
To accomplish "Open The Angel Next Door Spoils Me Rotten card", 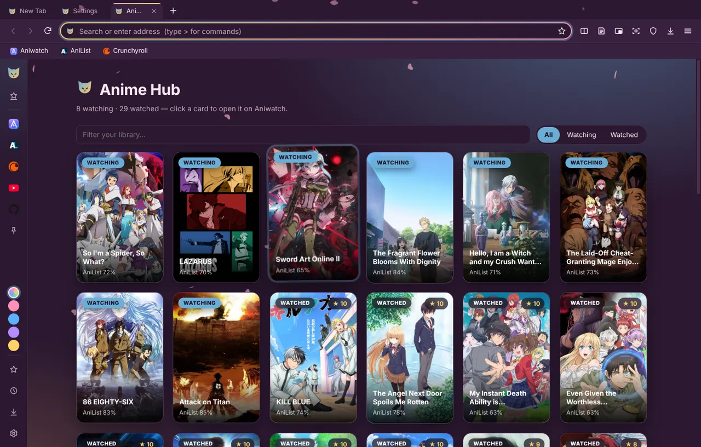I will click(410, 358).
